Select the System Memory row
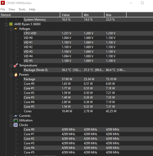 88,20
